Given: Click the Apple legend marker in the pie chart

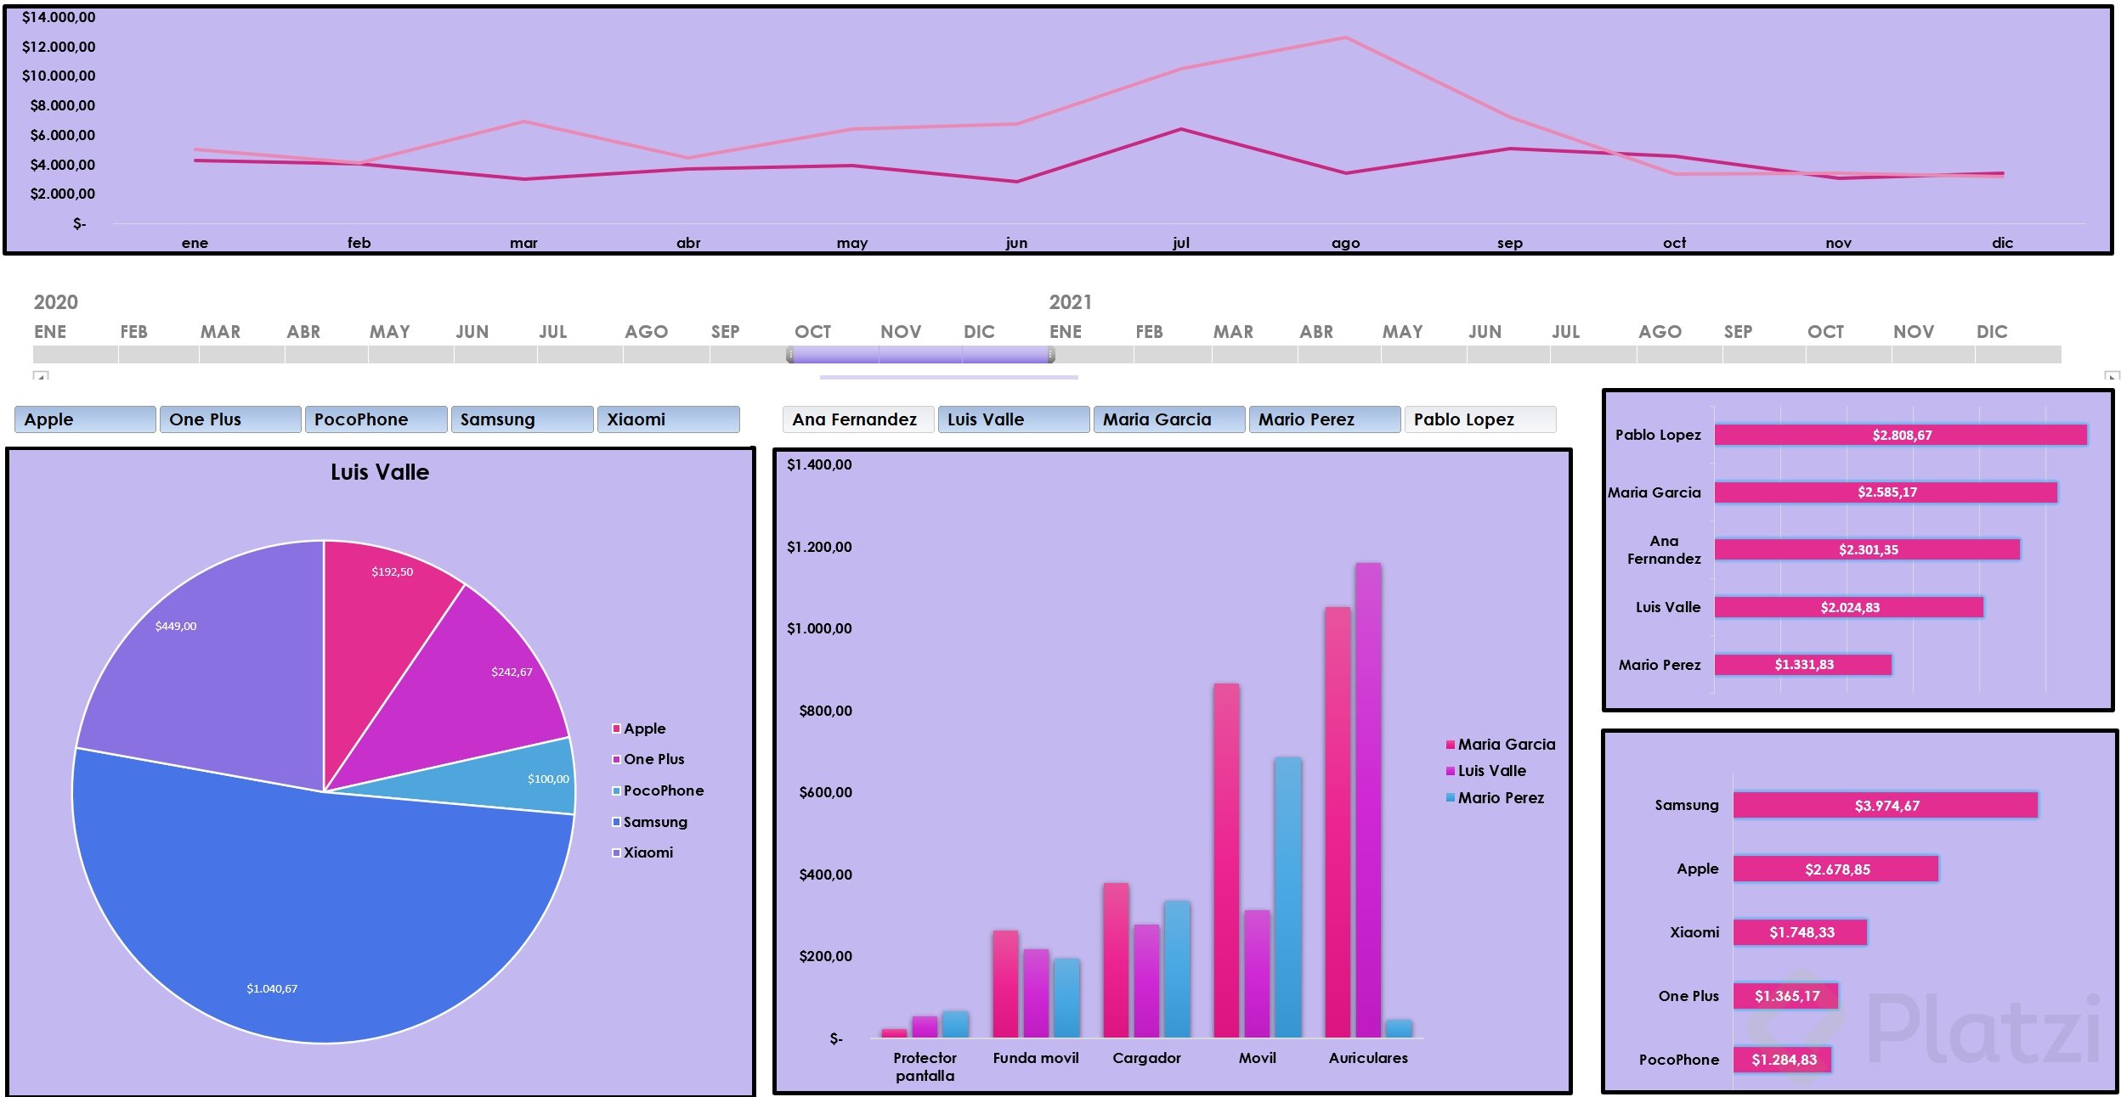Looking at the screenshot, I should (616, 729).
